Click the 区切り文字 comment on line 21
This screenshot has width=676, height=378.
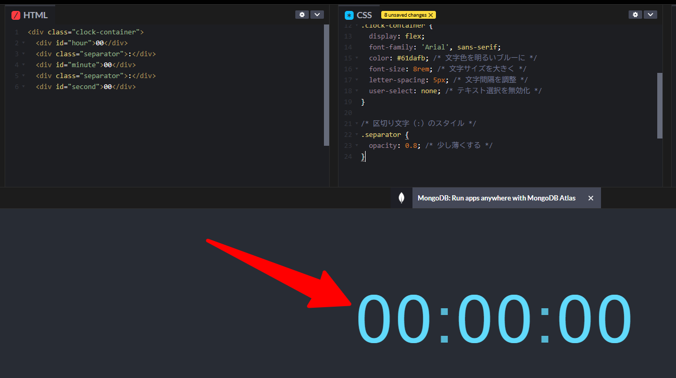click(x=419, y=123)
